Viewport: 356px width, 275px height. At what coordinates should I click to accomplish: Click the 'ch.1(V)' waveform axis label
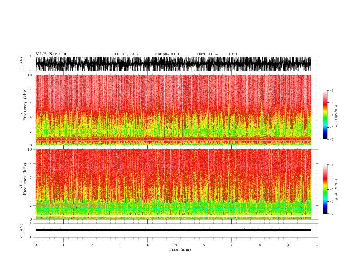[x=22, y=64]
